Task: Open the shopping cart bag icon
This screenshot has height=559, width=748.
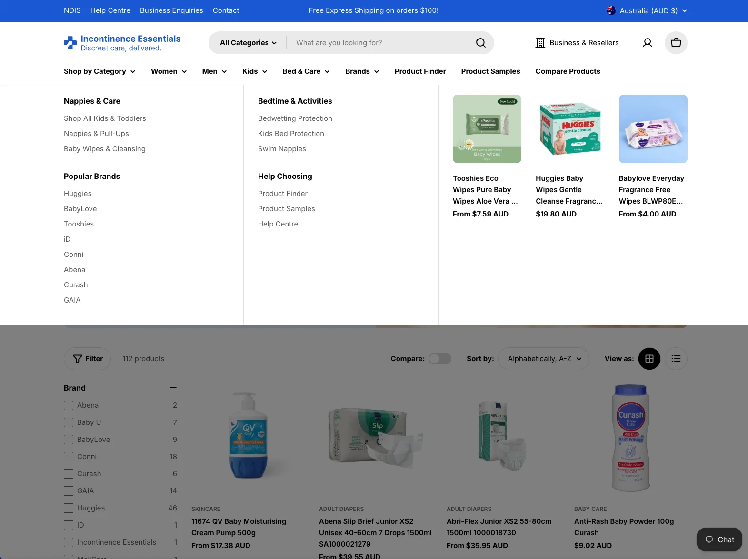Action: click(676, 43)
